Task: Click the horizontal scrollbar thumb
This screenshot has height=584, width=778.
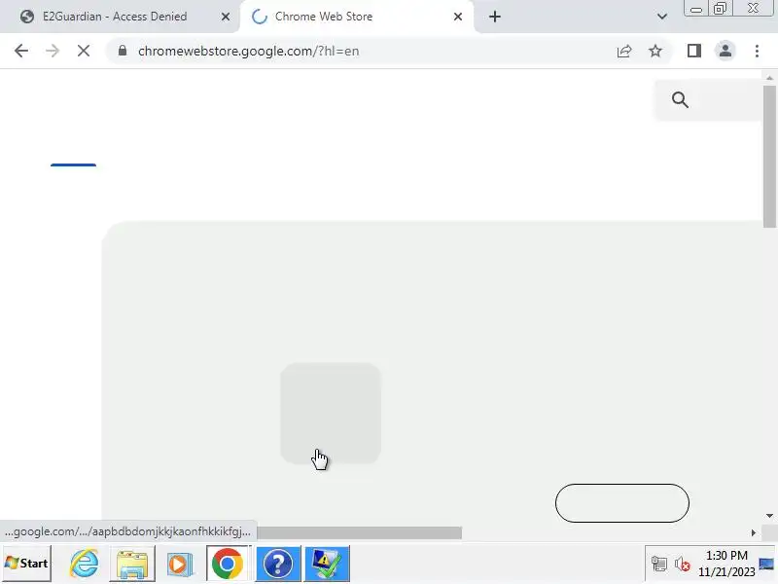Action: [x=359, y=532]
